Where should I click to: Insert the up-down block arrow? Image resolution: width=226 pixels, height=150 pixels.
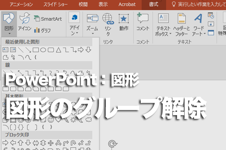tap(43, 143)
